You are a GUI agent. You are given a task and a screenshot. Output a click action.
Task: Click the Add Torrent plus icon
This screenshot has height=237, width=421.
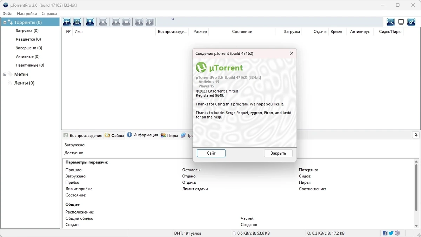[x=67, y=22]
